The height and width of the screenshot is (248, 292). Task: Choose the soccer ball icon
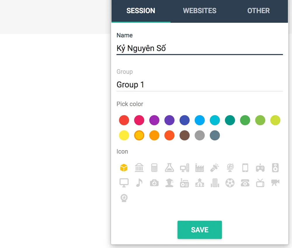click(230, 183)
